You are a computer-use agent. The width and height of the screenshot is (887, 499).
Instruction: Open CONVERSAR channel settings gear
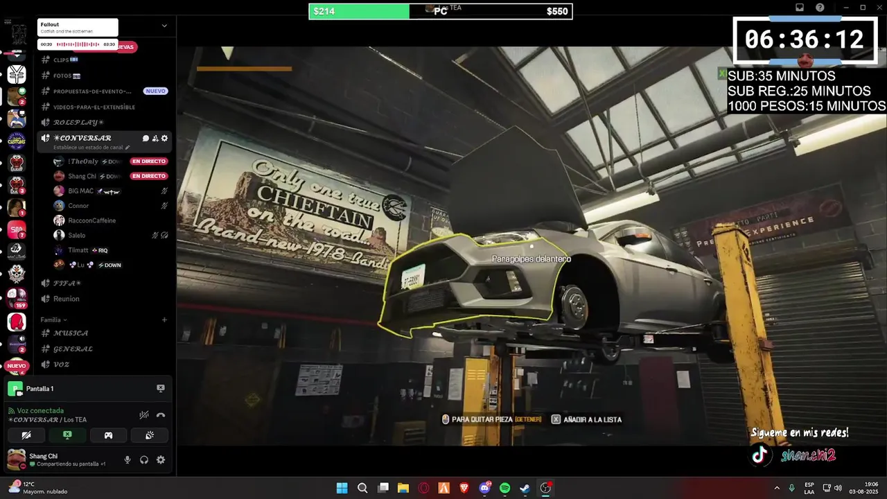[x=164, y=138]
